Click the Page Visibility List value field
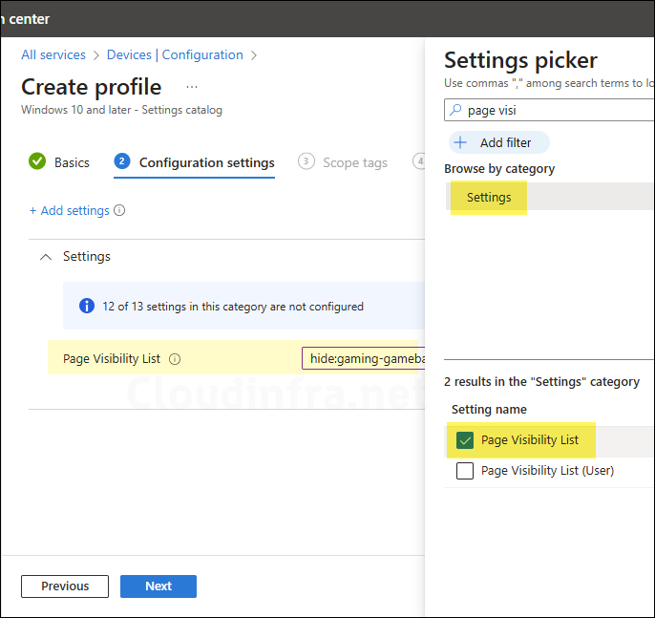 point(363,358)
